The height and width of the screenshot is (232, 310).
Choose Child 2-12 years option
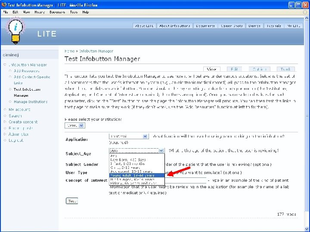coord(137,168)
